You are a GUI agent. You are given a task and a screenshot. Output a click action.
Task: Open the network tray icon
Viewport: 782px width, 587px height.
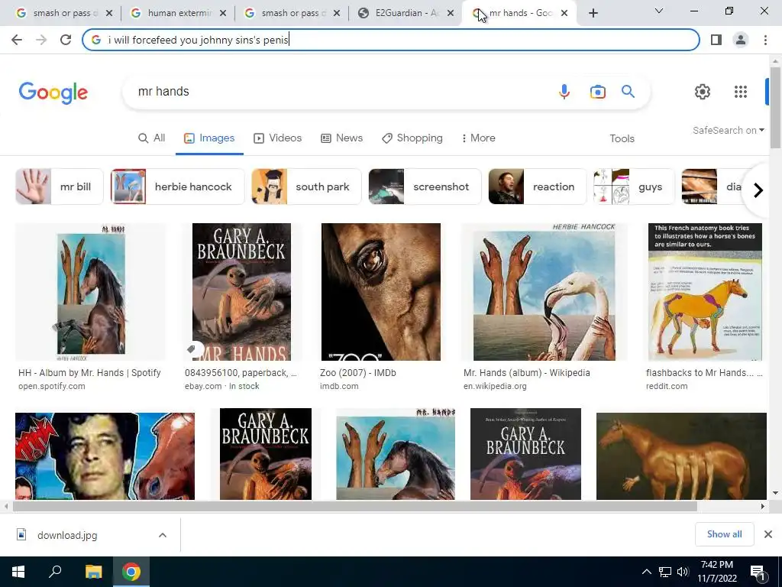[x=665, y=572]
